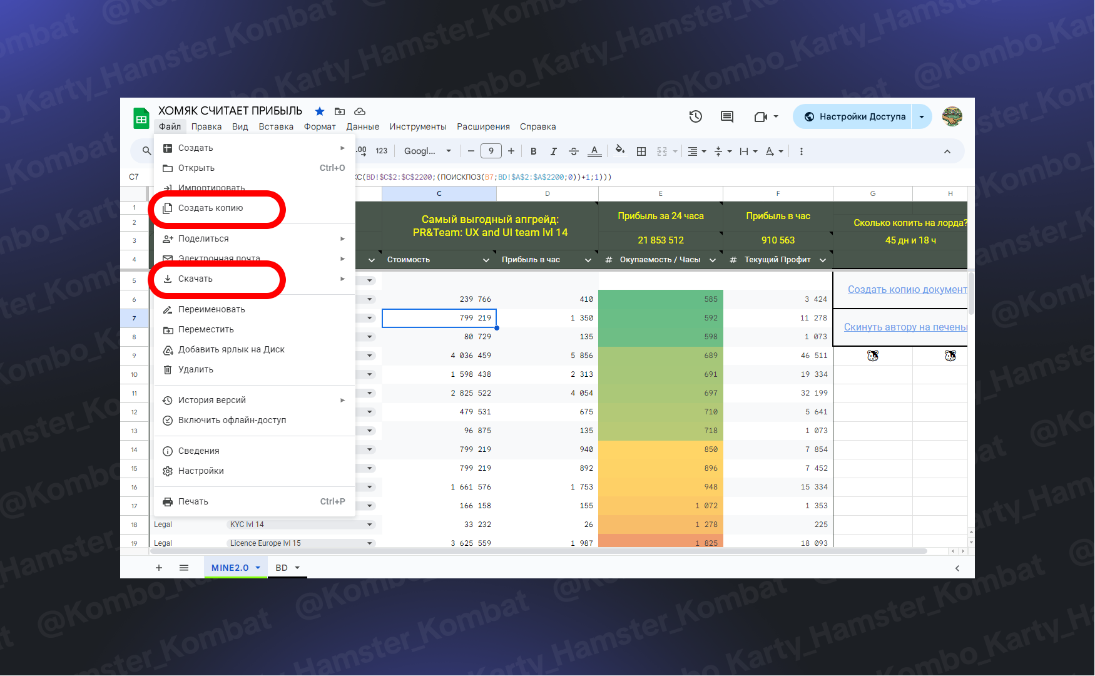Image resolution: width=1095 pixels, height=676 pixels.
Task: Click the Google Sheets home logo
Action: [x=141, y=118]
